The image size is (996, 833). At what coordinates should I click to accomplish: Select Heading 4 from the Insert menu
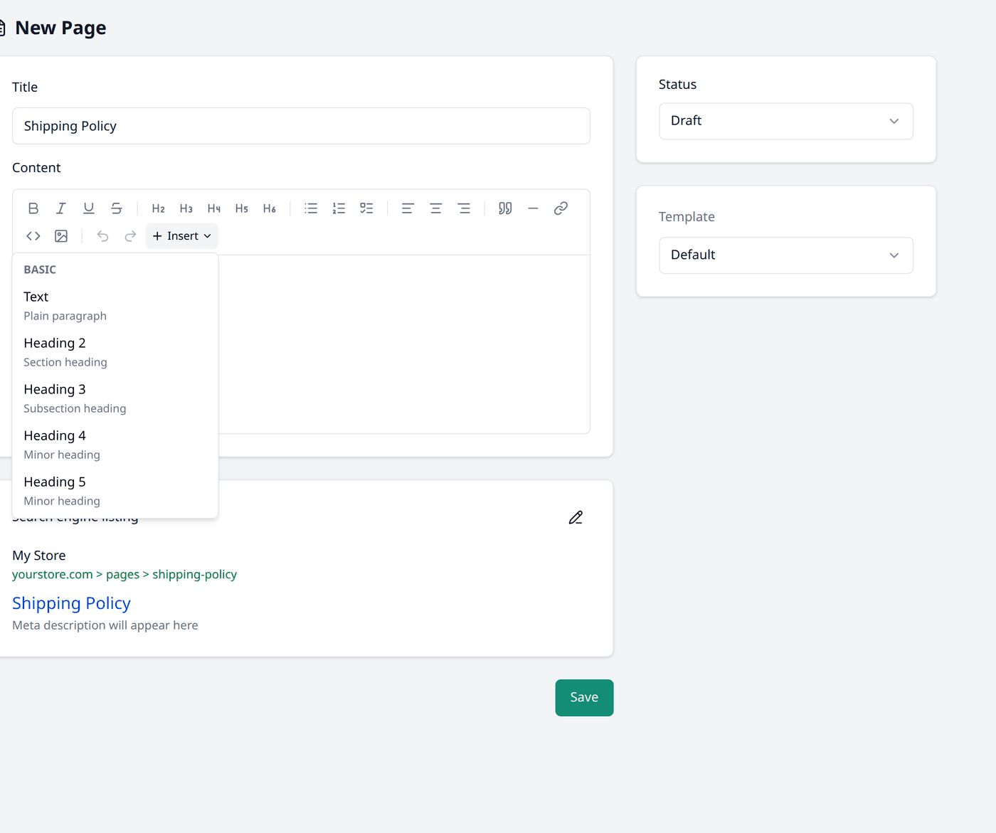tap(115, 445)
